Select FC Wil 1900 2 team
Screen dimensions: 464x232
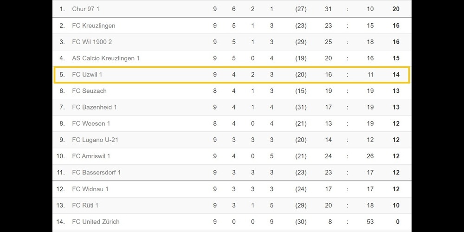click(x=92, y=42)
